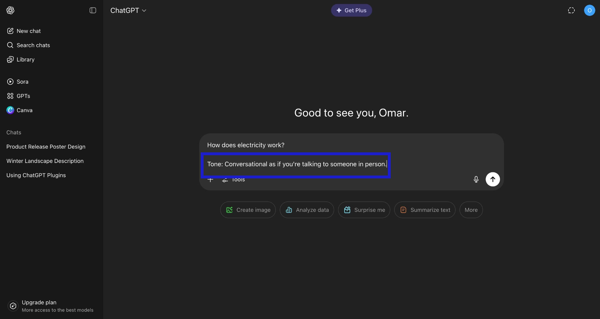Open Search chats

click(x=33, y=45)
